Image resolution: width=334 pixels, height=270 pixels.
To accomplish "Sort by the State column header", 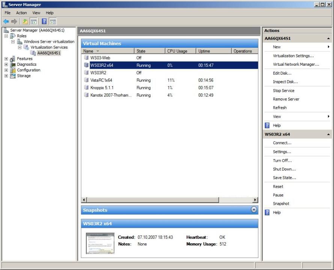I will coord(150,51).
